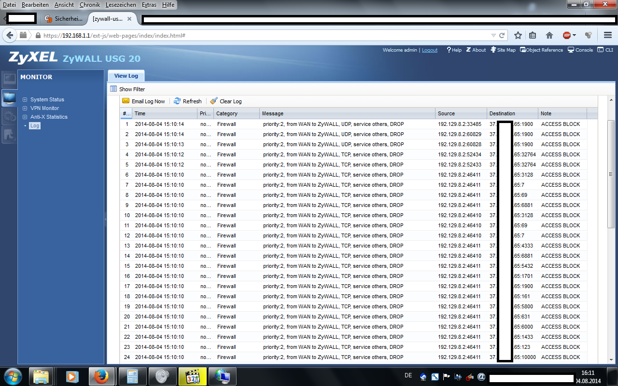This screenshot has width=618, height=386.
Task: Close the zywall-us browser tab
Action: click(x=129, y=19)
